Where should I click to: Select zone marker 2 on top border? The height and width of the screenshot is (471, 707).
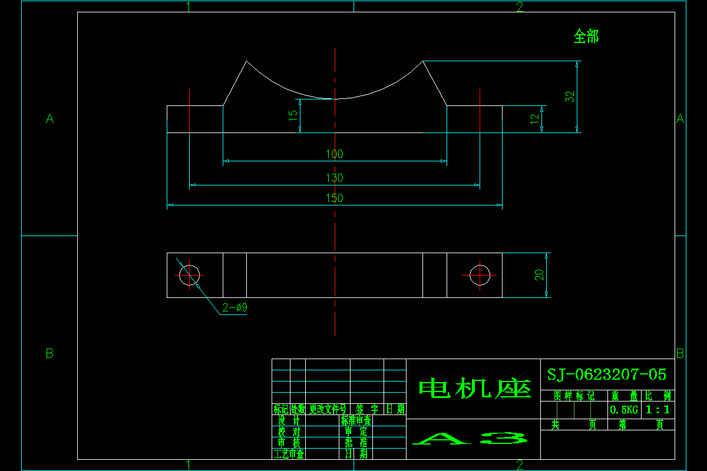pyautogui.click(x=519, y=6)
